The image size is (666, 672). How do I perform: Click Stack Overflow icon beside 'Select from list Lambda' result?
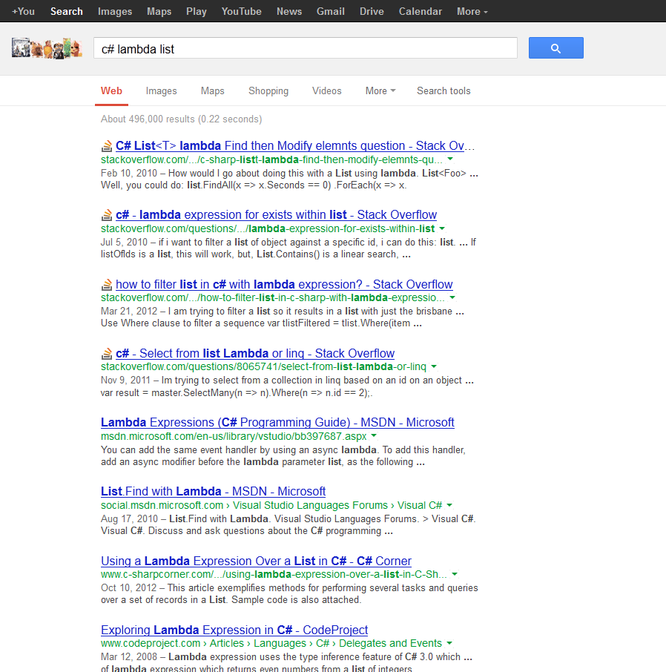pos(107,354)
